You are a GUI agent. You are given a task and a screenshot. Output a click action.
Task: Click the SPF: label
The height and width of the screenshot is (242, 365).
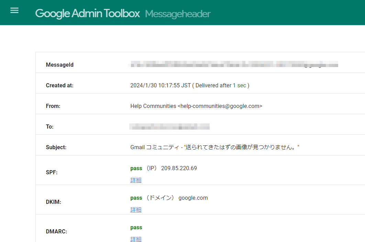52,172
